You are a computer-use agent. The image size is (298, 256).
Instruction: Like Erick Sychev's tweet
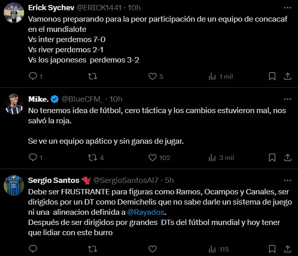click(152, 76)
